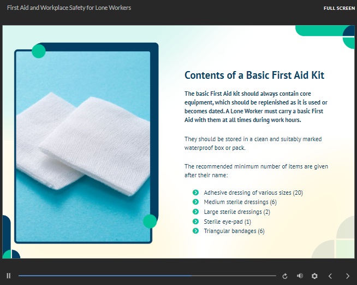357x285 pixels.
Task: Advance to the next slide
Action: click(348, 276)
